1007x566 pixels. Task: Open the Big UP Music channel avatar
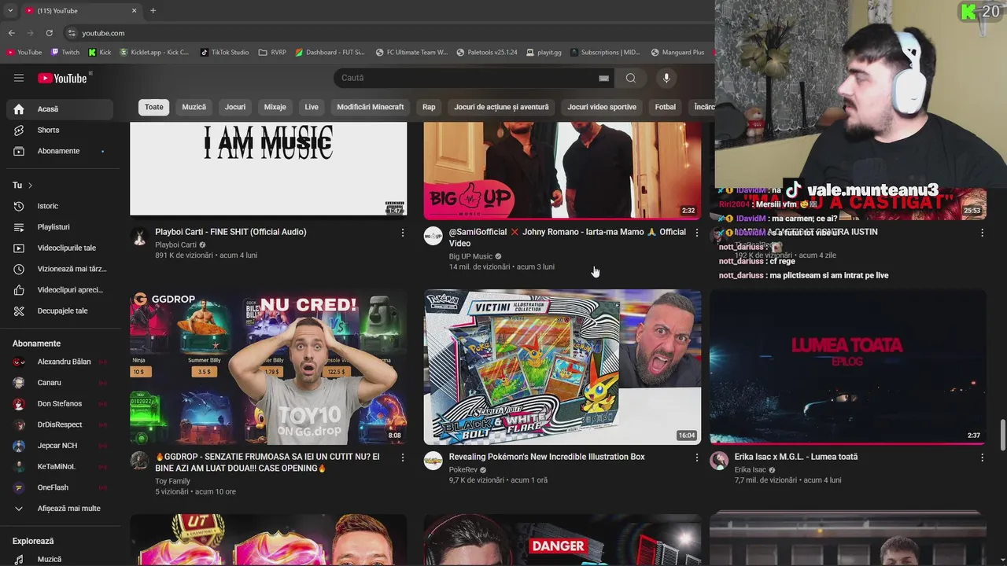coord(433,236)
